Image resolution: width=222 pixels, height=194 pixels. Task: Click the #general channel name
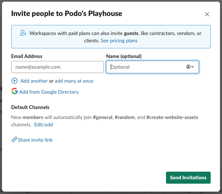pos(102,117)
